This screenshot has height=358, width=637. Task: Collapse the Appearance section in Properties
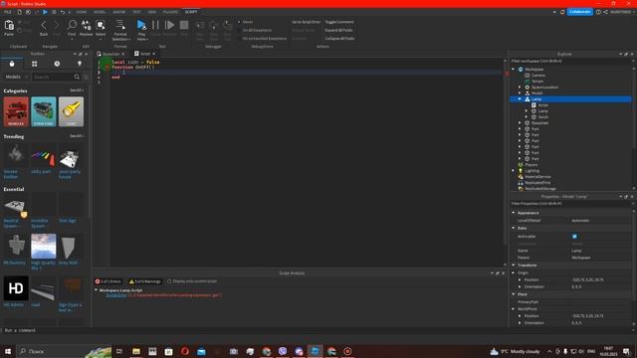(514, 213)
